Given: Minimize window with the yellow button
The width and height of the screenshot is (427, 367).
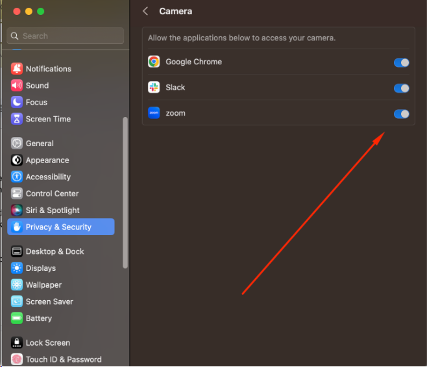Looking at the screenshot, I should pos(29,12).
